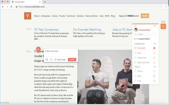Click the home icon in side panel
Viewport: 169px width, 105px height.
point(135,26)
